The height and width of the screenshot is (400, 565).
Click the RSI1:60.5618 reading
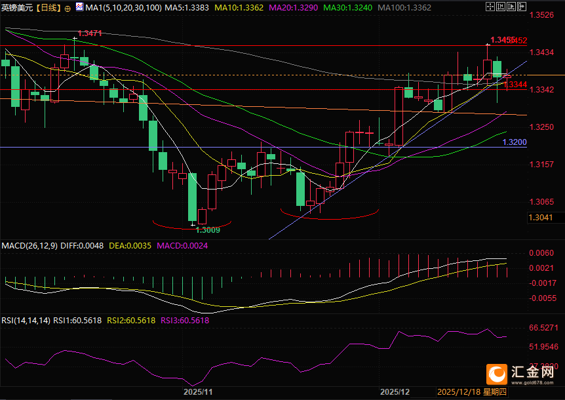click(77, 321)
